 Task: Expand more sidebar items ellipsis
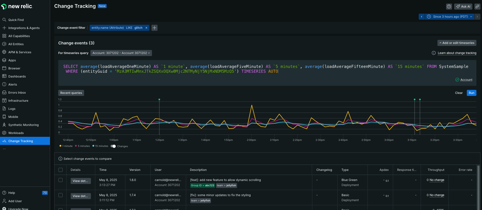tap(4, 149)
